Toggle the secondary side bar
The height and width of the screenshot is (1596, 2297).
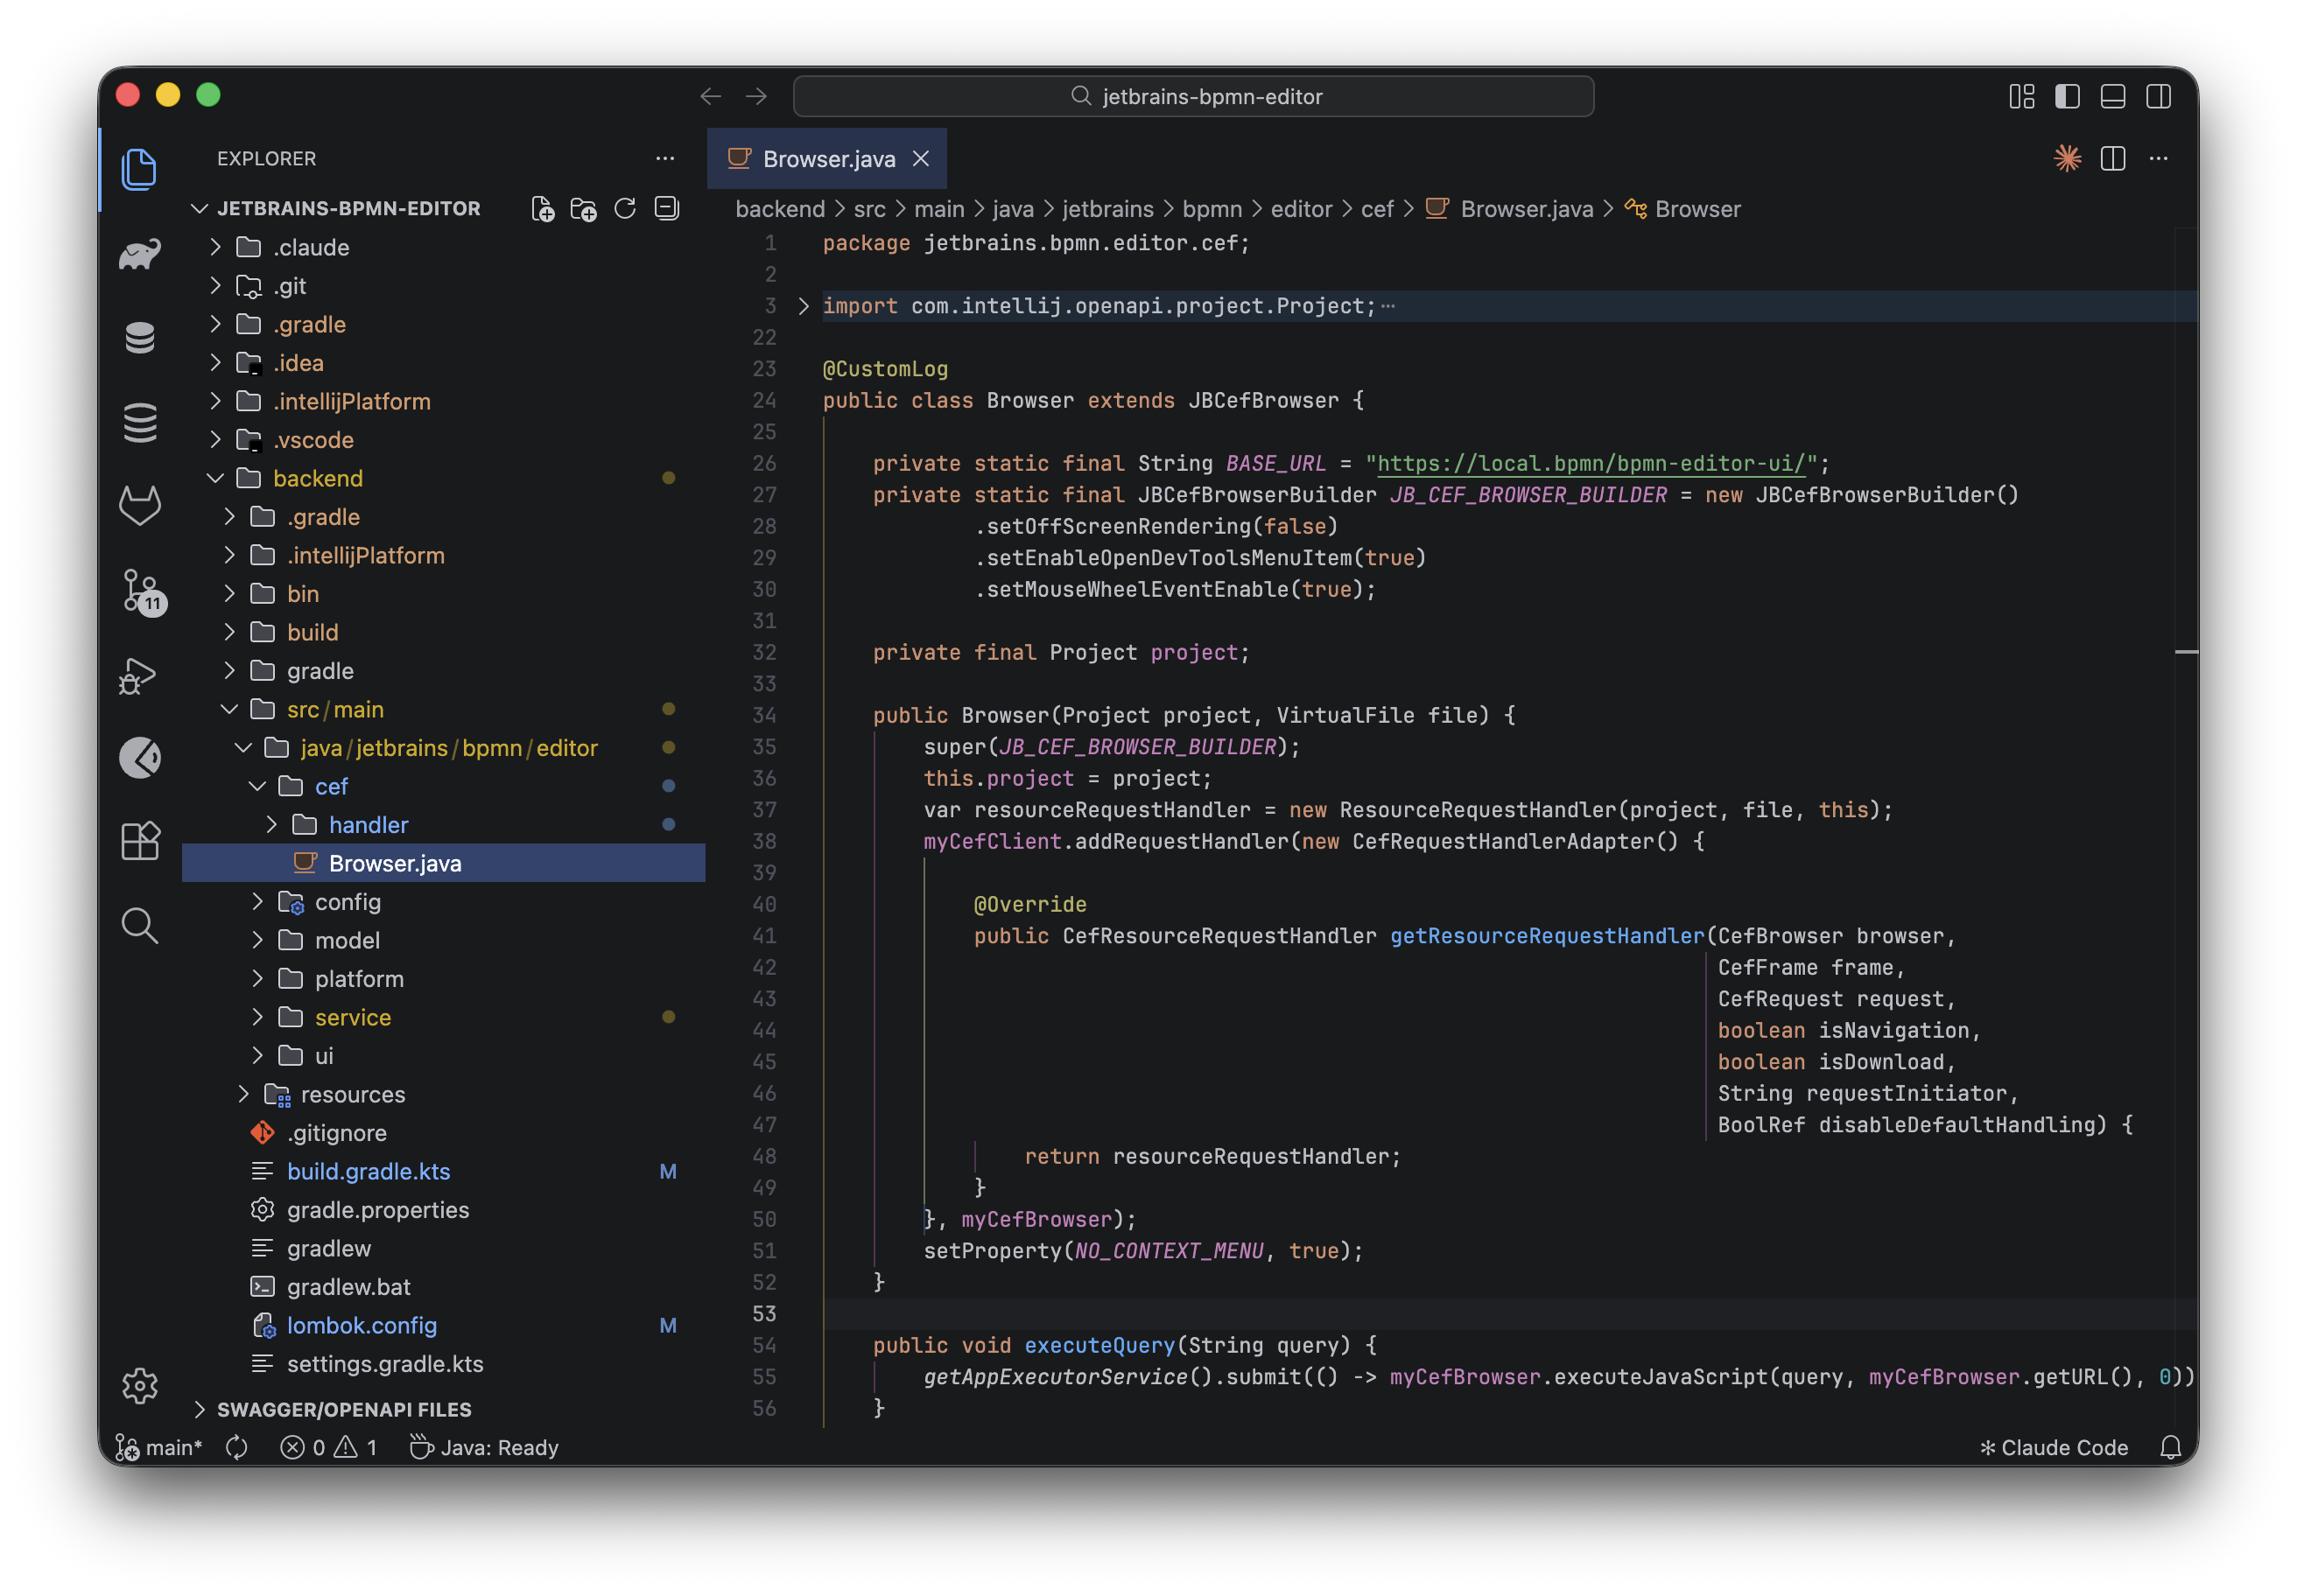pos(2158,96)
